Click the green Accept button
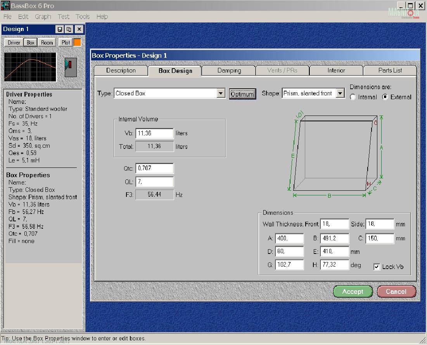Image resolution: width=427 pixels, height=345 pixels. [353, 292]
